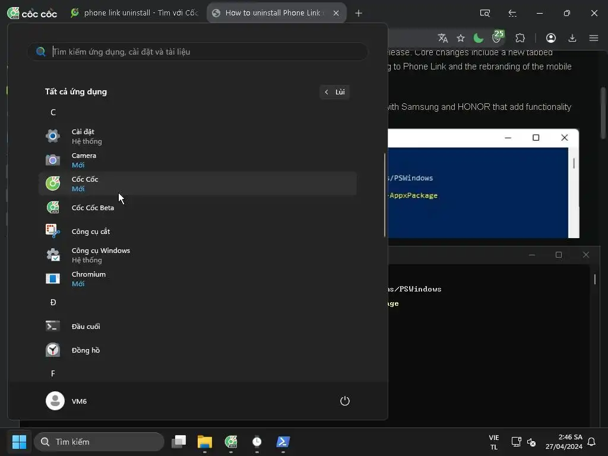The height and width of the screenshot is (456, 608).
Task: Jump to letter F section header
Action: 53,373
